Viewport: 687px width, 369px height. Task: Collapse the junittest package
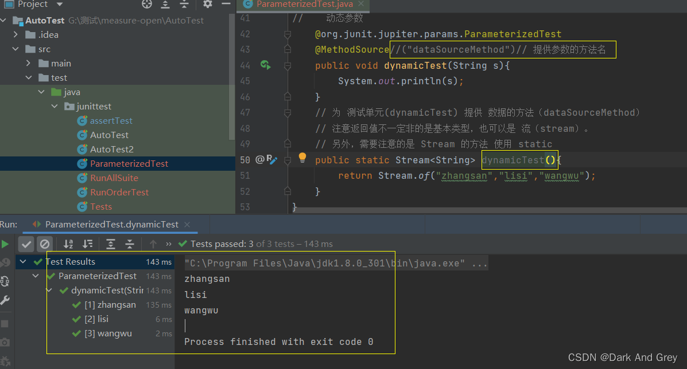55,106
